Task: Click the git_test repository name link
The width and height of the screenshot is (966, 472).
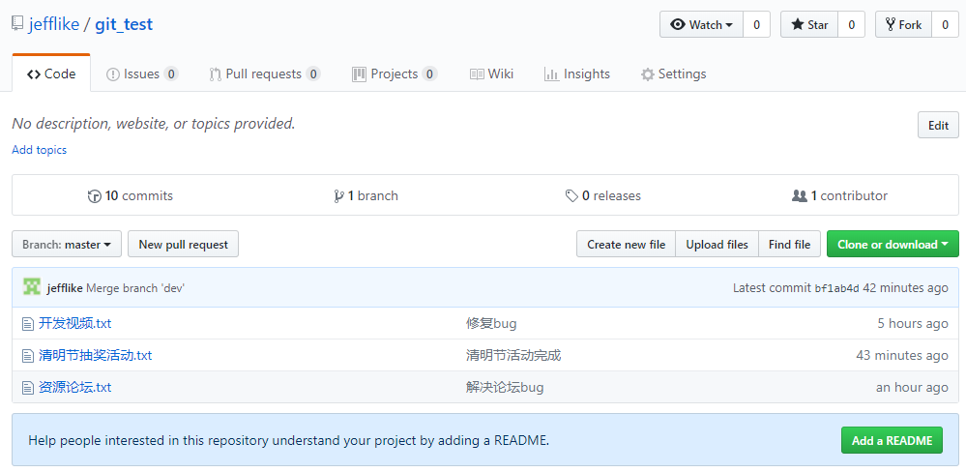Action: click(124, 24)
